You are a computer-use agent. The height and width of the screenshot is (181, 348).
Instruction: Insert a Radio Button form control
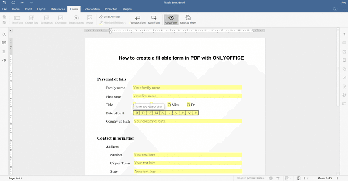click(76, 20)
